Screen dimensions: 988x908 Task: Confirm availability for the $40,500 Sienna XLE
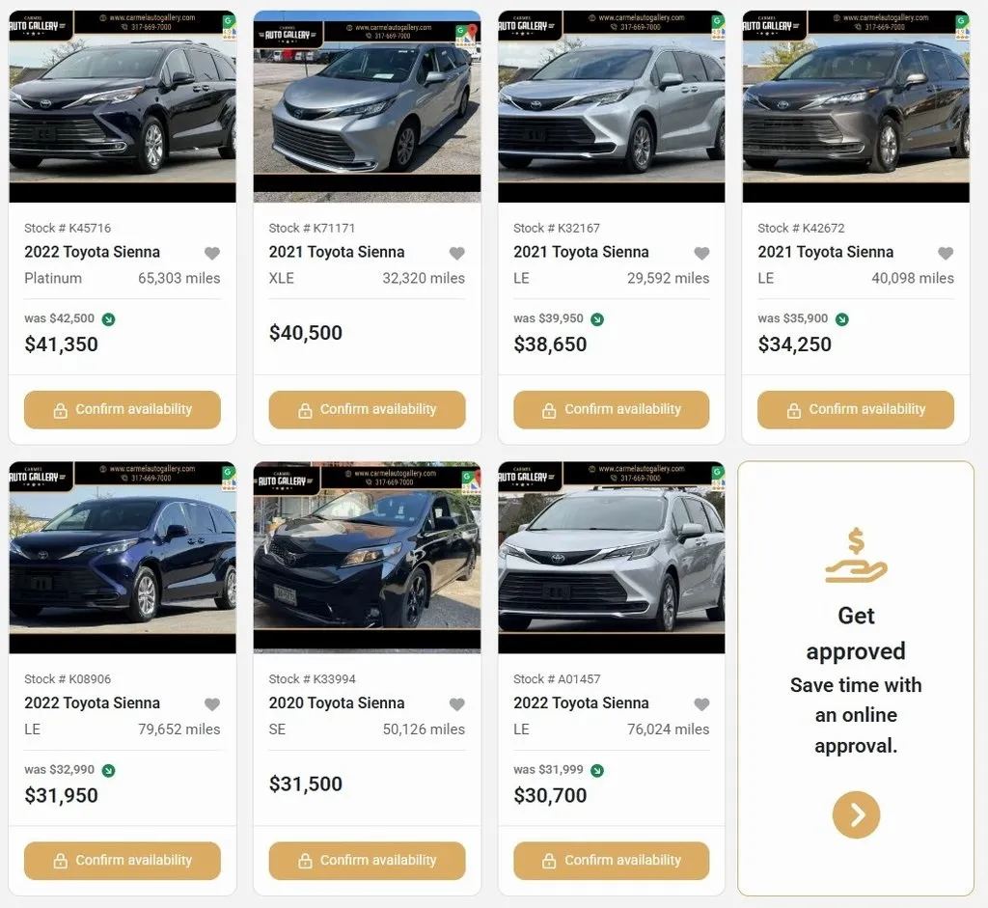pos(367,410)
